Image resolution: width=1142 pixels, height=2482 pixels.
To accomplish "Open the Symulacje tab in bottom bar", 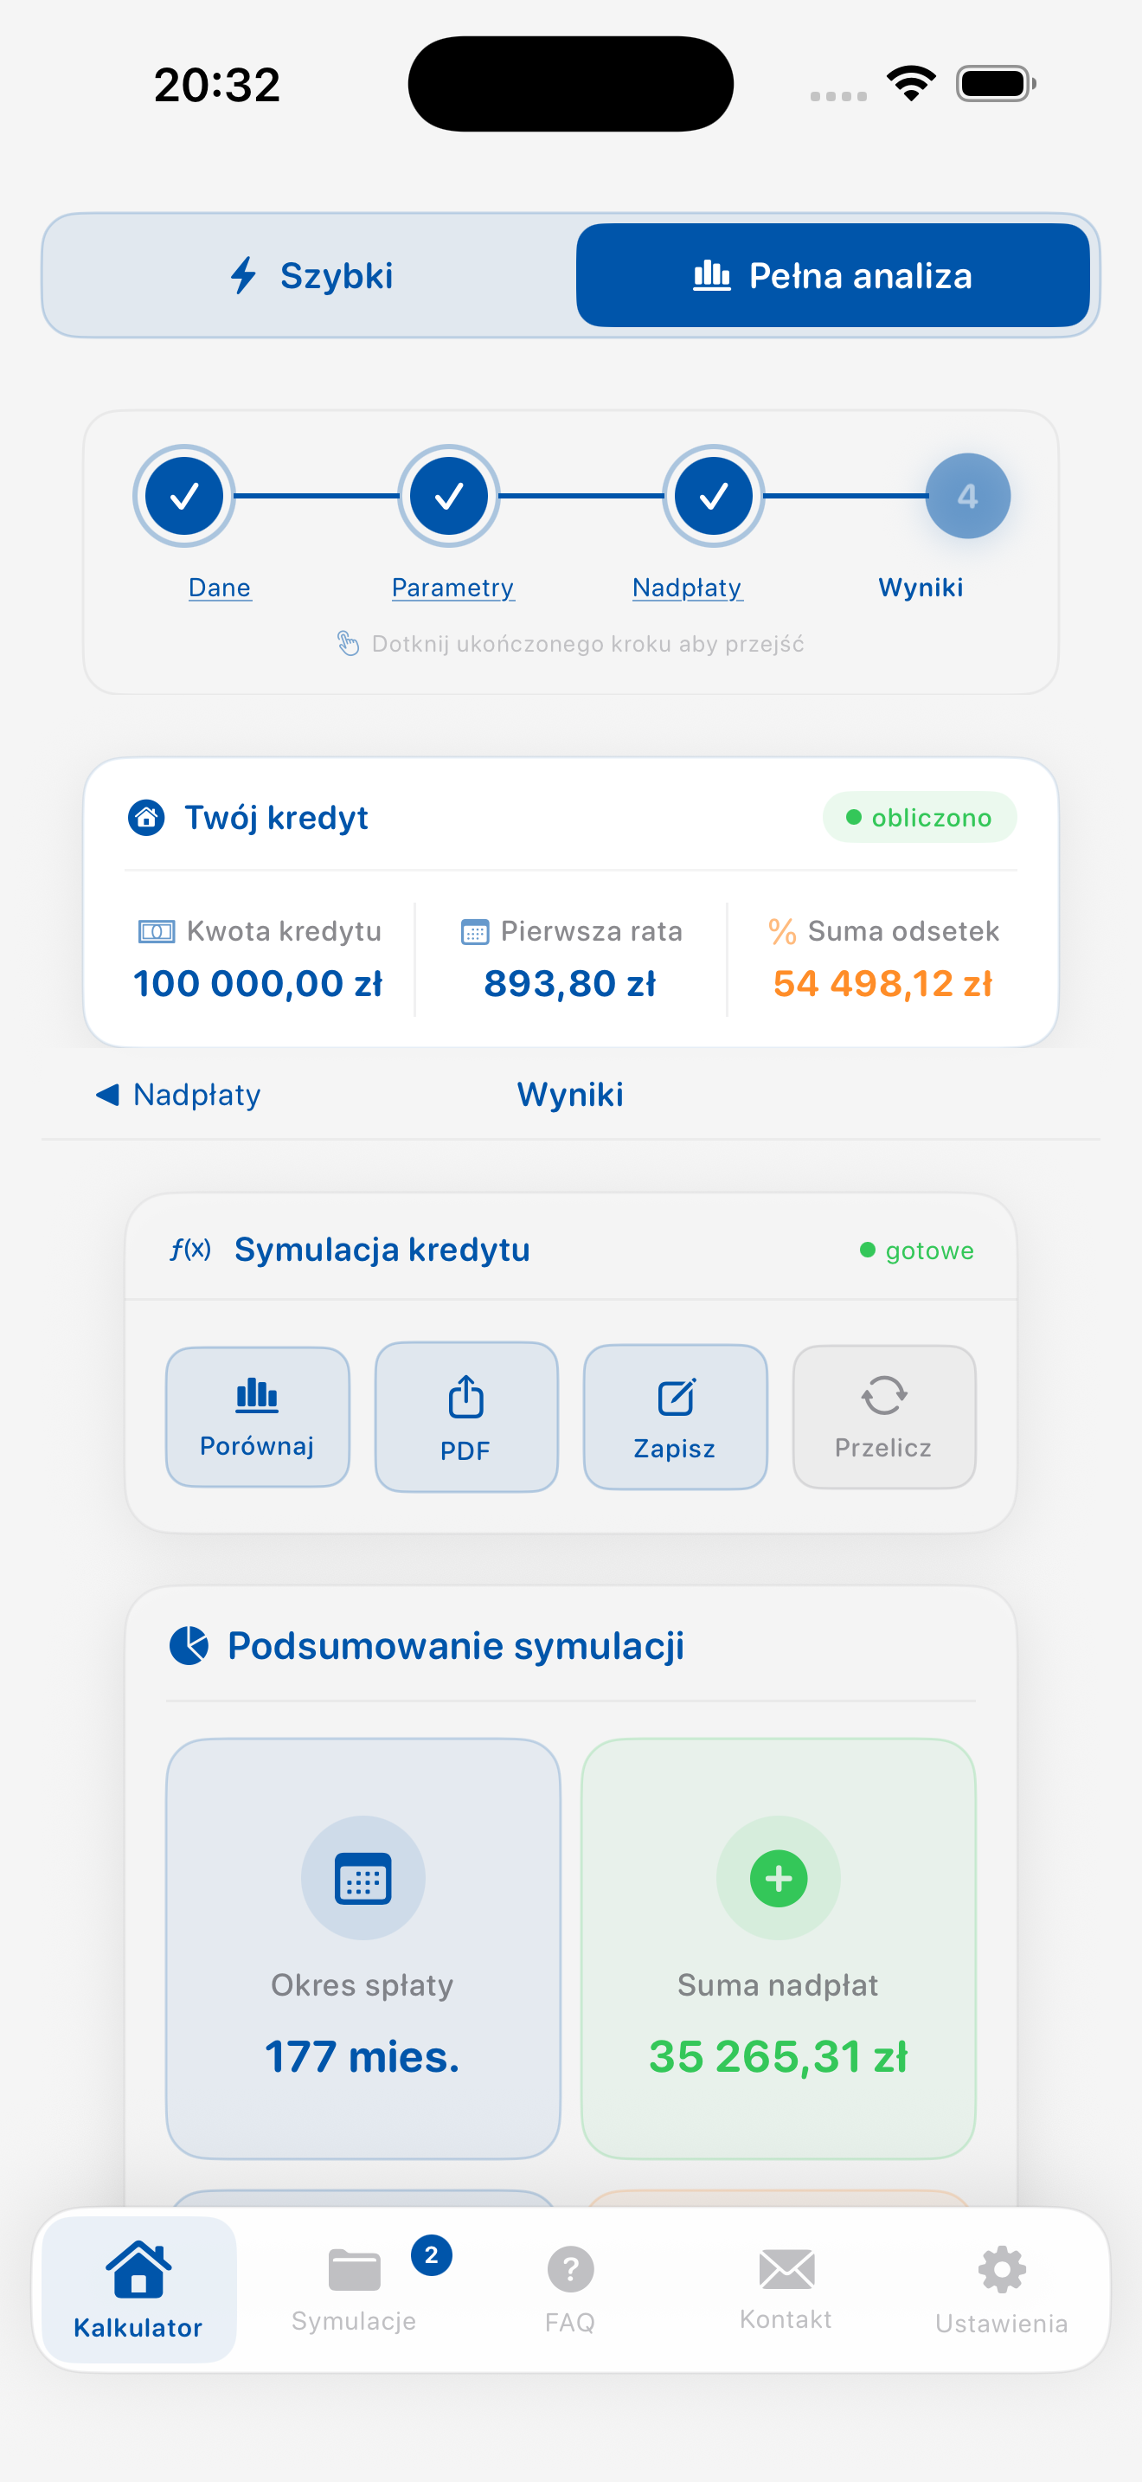I will click(355, 2290).
